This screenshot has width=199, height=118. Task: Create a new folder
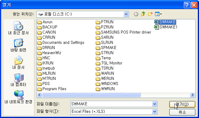coord(150,14)
